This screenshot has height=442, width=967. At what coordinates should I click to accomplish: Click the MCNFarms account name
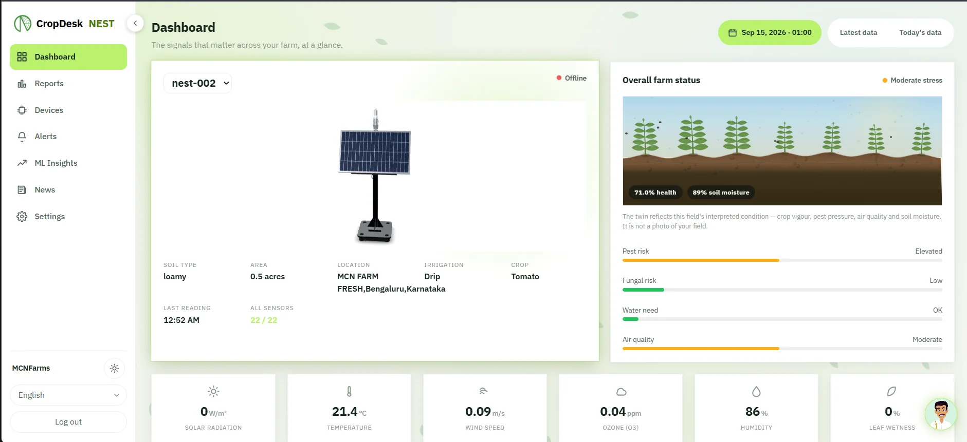[31, 368]
